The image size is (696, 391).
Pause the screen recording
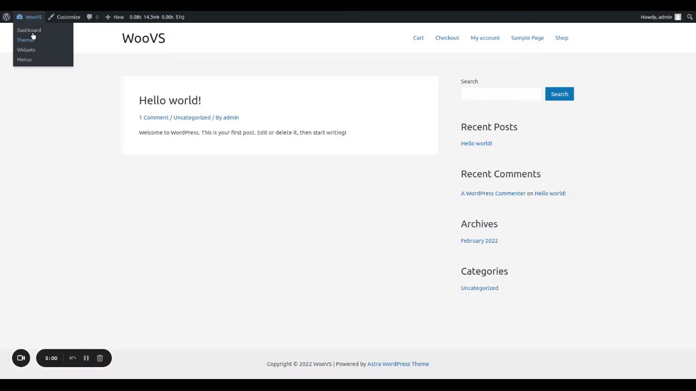(86, 358)
